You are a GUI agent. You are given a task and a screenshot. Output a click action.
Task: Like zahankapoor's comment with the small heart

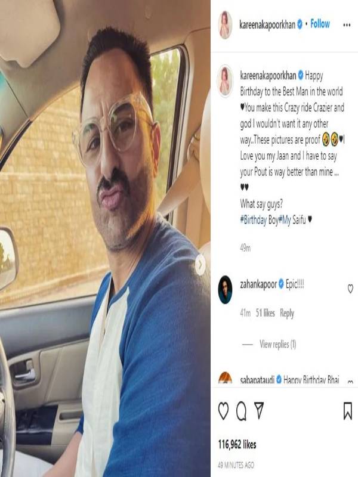(350, 289)
